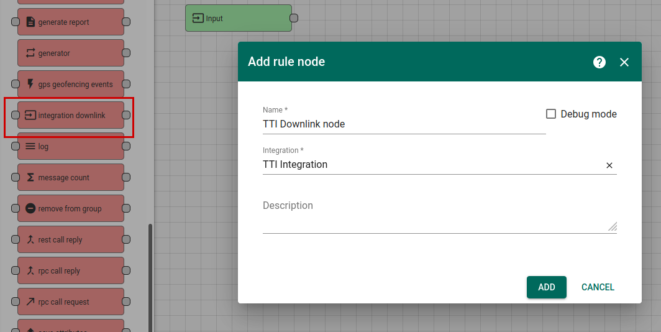The height and width of the screenshot is (332, 661).
Task: Click the generate report node icon
Action: pyautogui.click(x=30, y=22)
